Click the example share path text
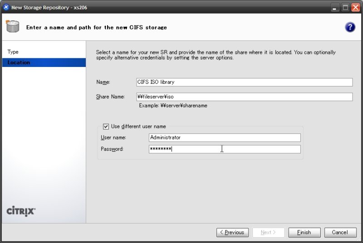Screen dimensions: 363x243 173,106
